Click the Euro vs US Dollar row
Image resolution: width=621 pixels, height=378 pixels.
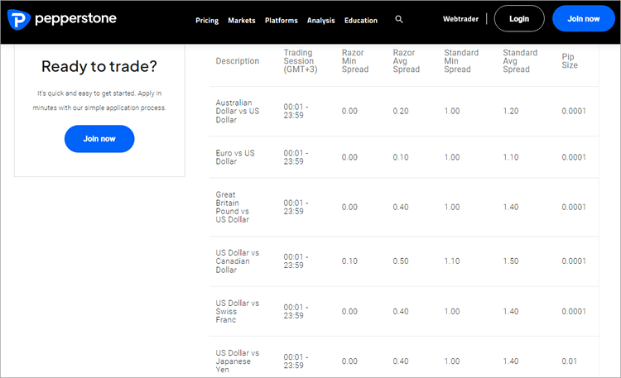[x=236, y=157]
